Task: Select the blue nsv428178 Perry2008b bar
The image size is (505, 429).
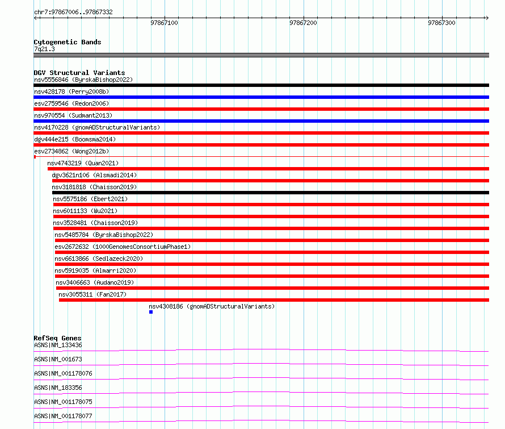Action: [261, 97]
